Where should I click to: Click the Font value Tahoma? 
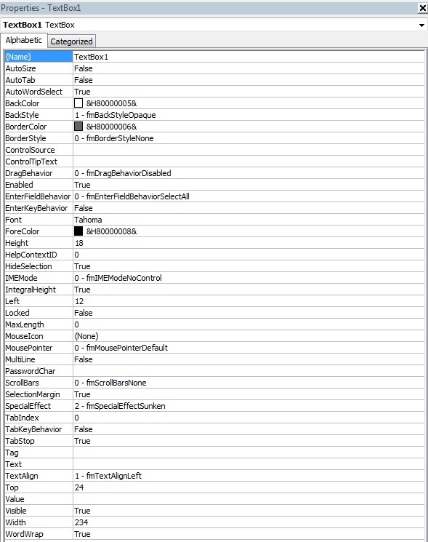click(x=249, y=220)
